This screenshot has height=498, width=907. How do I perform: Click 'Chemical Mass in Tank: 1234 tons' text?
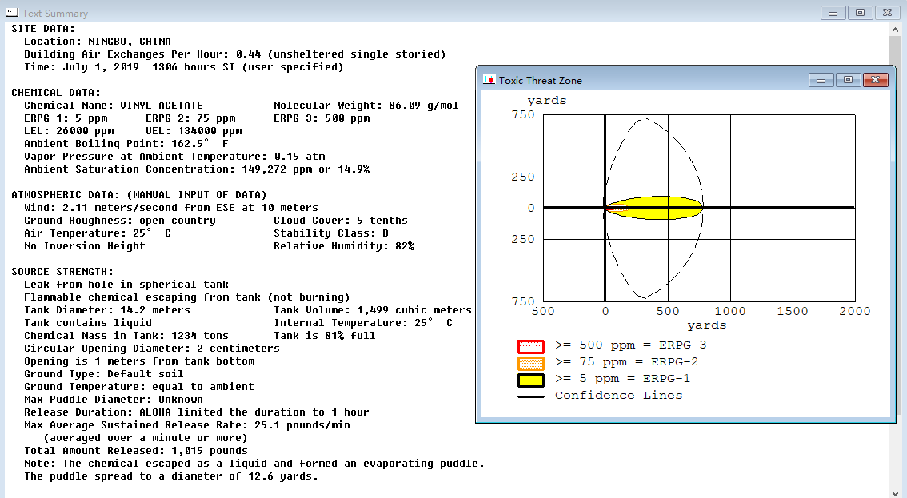coord(126,336)
